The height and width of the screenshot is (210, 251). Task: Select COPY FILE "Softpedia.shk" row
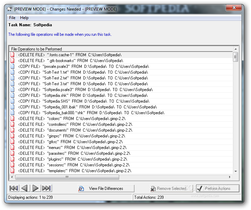pos(121,95)
